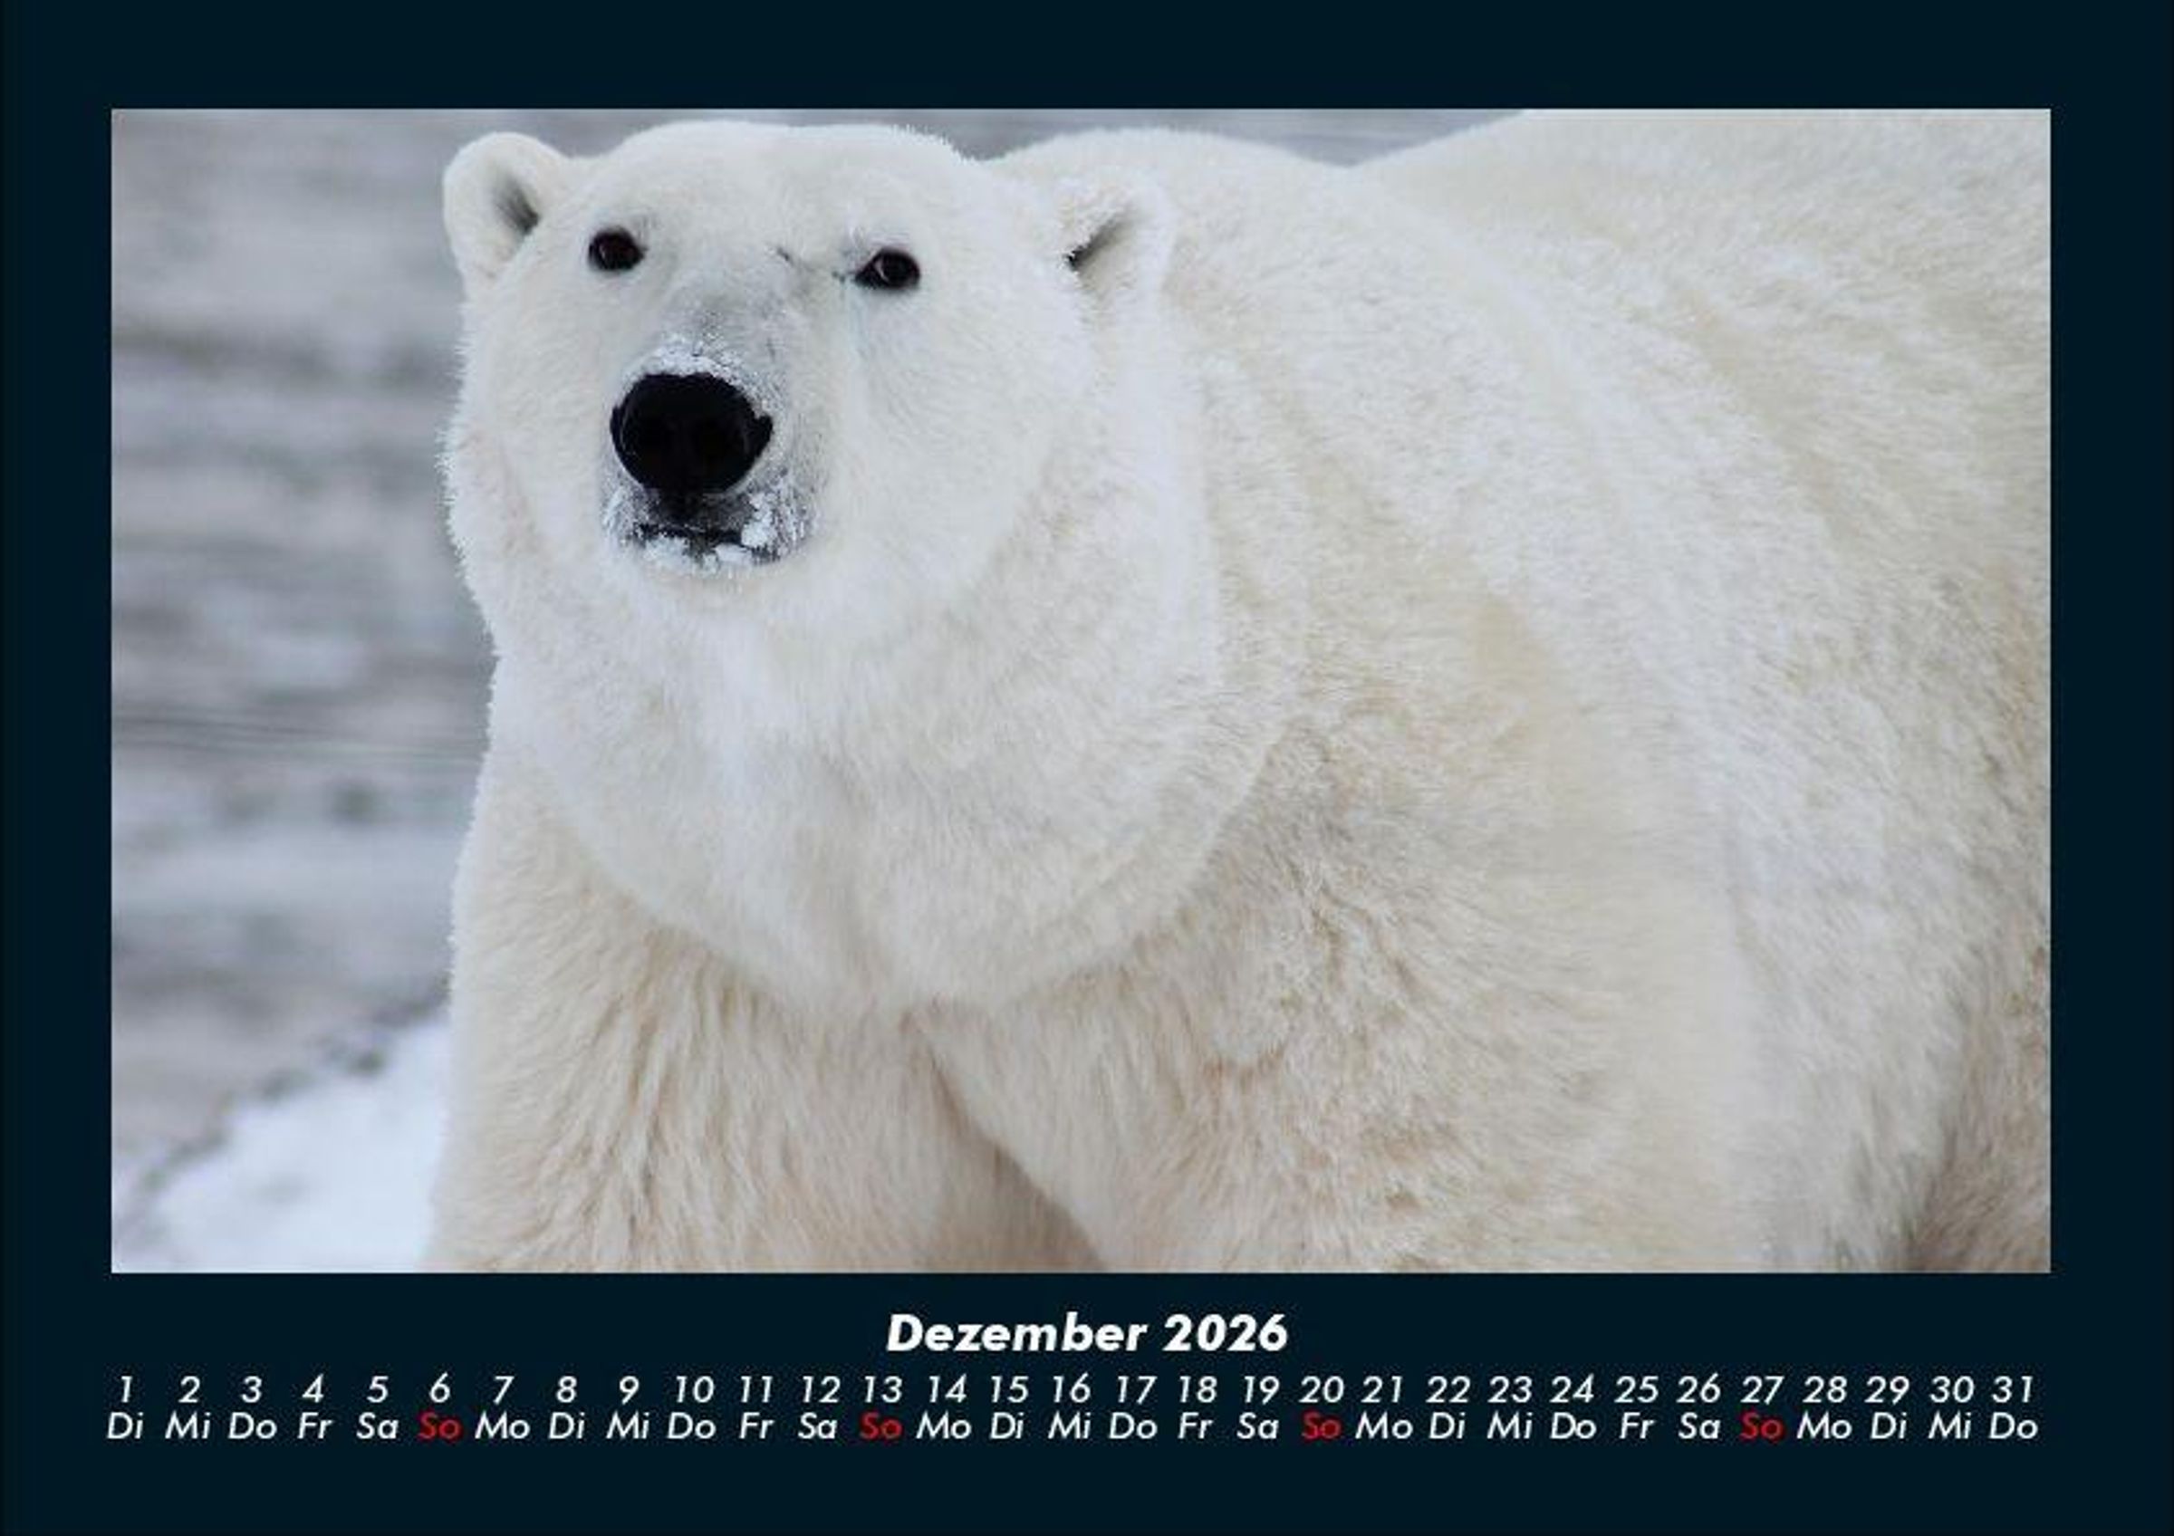Click the red Sunday date 27 So
Screen dimensions: 2174x1536
point(1762,1408)
